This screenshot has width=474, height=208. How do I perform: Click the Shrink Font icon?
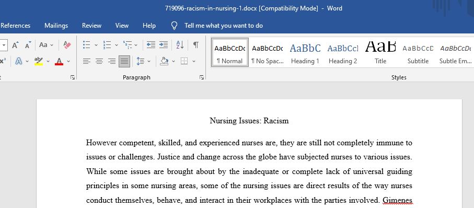(x=28, y=45)
